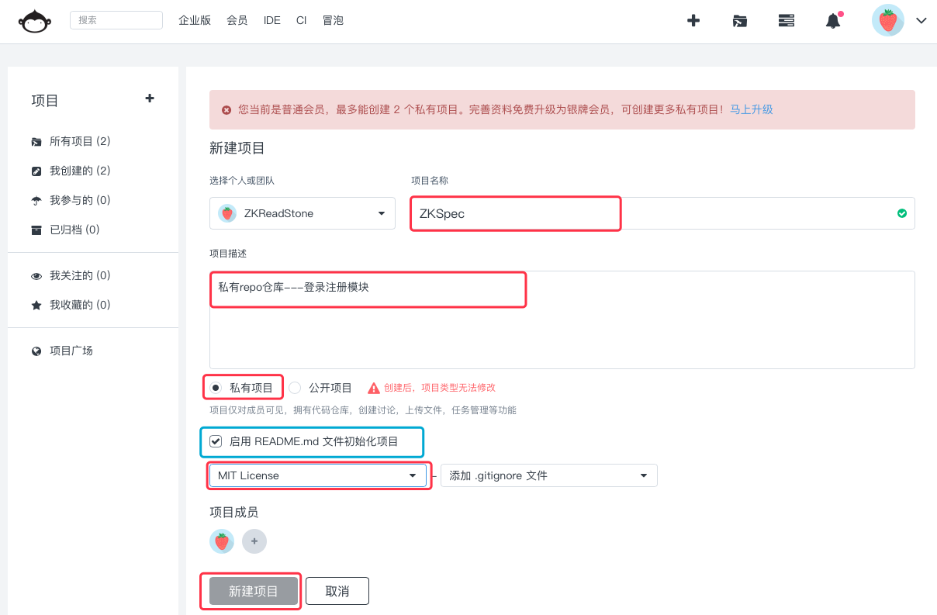
Task: Click the add member plus icon
Action: [254, 541]
